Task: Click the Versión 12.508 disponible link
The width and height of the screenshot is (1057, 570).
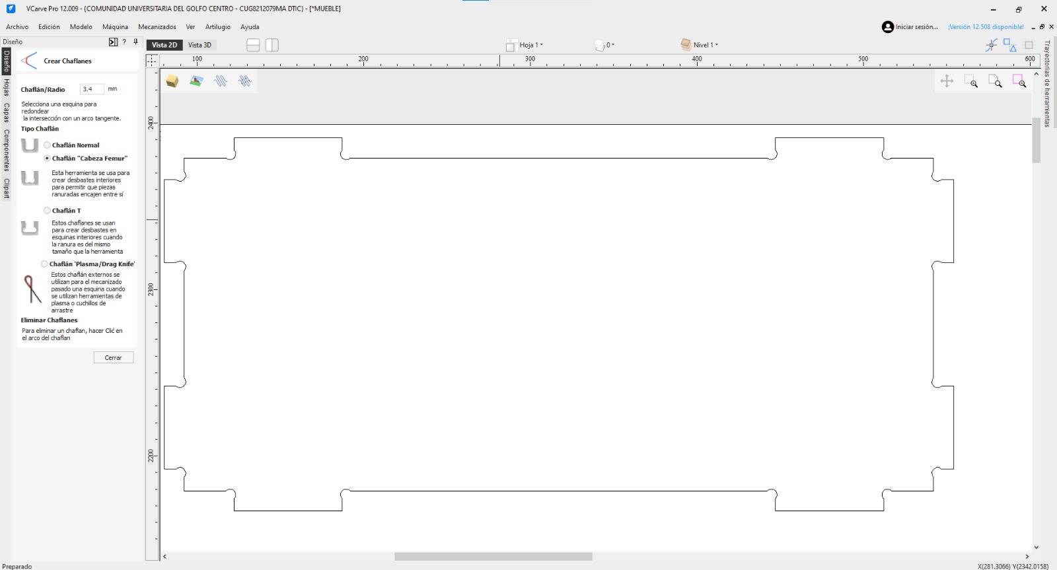Action: coord(986,27)
